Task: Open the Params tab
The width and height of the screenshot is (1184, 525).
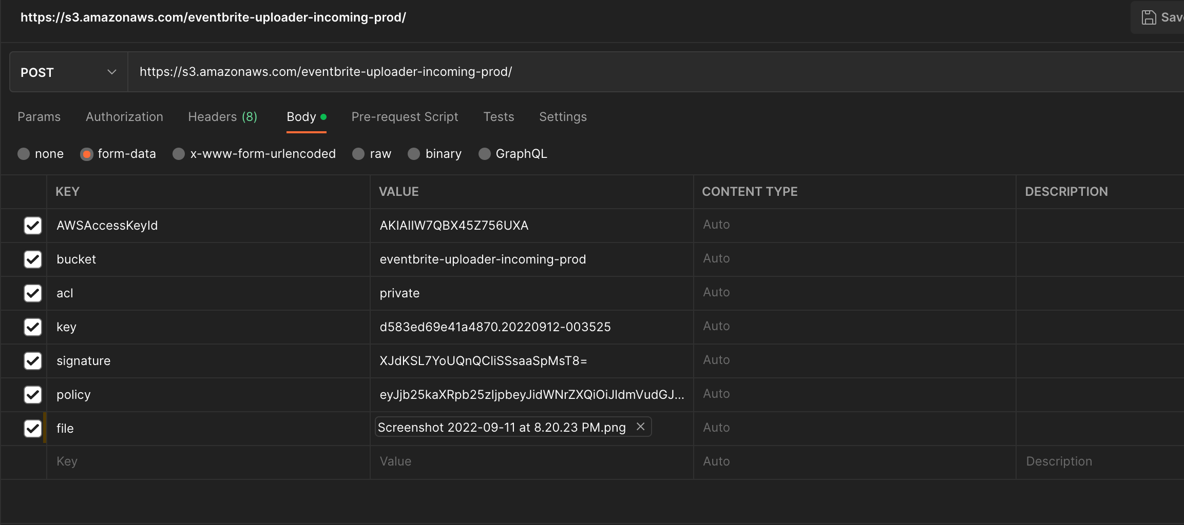Action: [39, 117]
